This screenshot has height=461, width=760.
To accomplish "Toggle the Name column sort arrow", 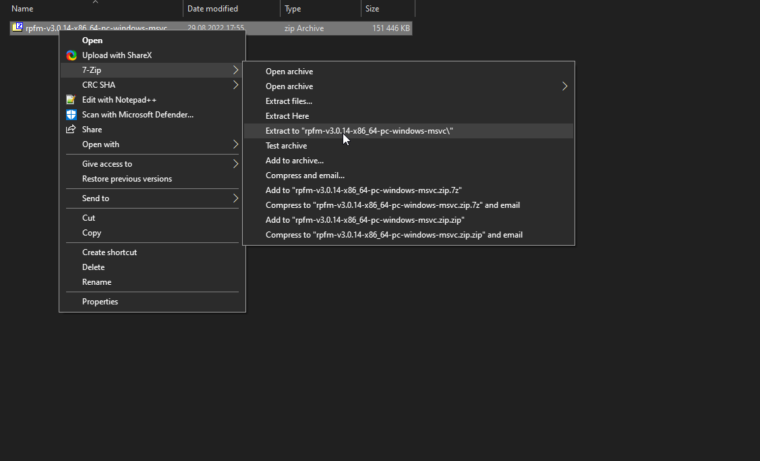I will point(96,2).
